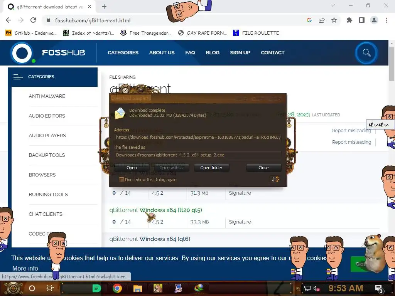
Task: Select BROWSERS category
Action: click(42, 175)
